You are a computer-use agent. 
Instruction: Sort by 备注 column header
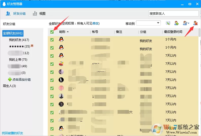pos(119,32)
